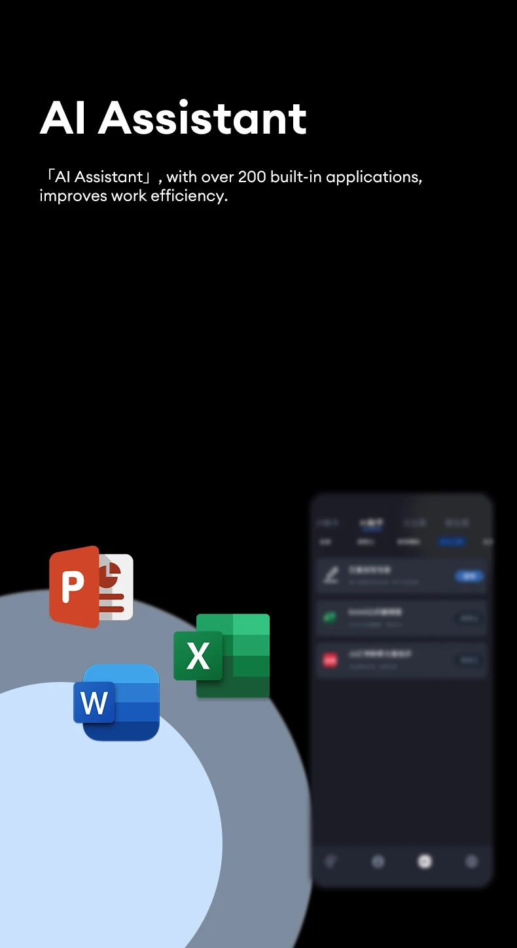
Task: Tap the highlighted white icon in the bottom bar
Action: point(425,862)
